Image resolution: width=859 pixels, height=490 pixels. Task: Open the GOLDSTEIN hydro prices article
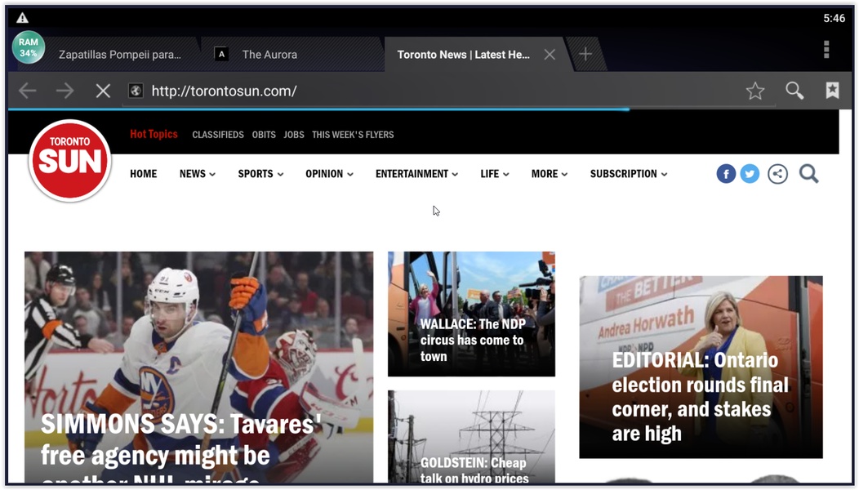pos(471,437)
